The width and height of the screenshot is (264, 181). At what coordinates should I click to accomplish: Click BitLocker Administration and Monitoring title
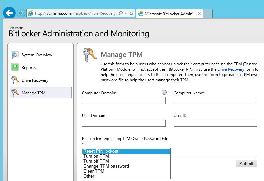click(79, 33)
